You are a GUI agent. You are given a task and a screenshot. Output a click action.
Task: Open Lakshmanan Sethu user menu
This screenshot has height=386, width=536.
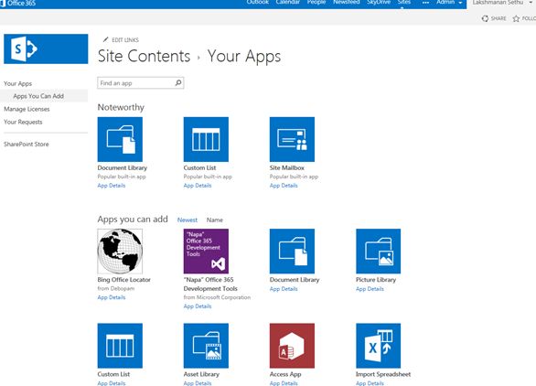[x=502, y=3]
